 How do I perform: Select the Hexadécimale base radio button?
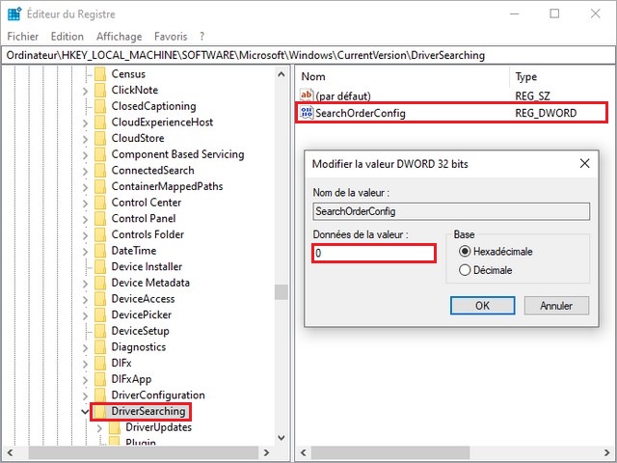466,252
